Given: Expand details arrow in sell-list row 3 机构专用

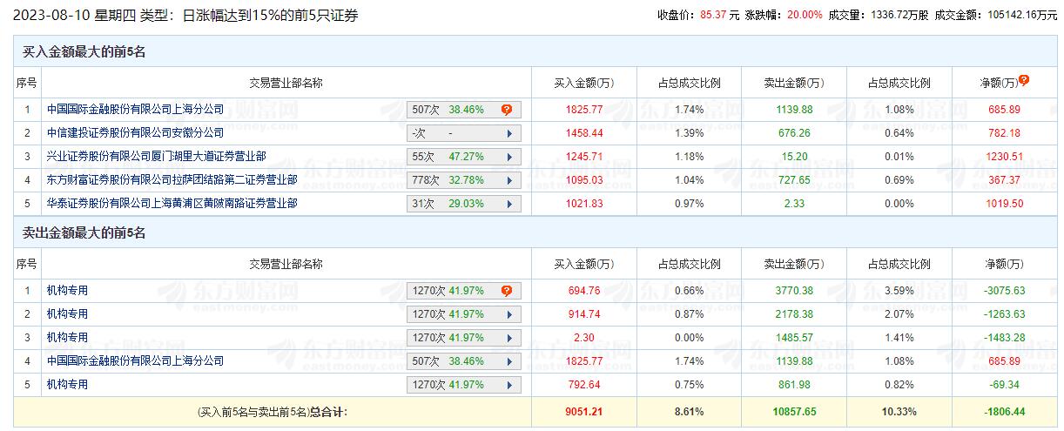Looking at the screenshot, I should coord(507,338).
